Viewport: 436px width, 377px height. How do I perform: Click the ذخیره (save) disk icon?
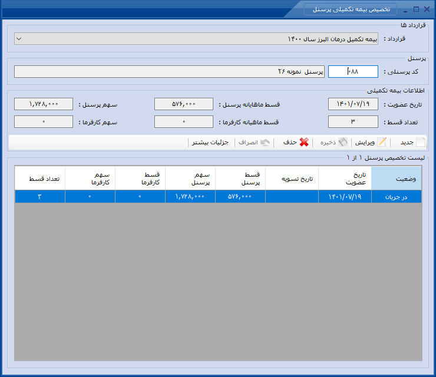(343, 142)
